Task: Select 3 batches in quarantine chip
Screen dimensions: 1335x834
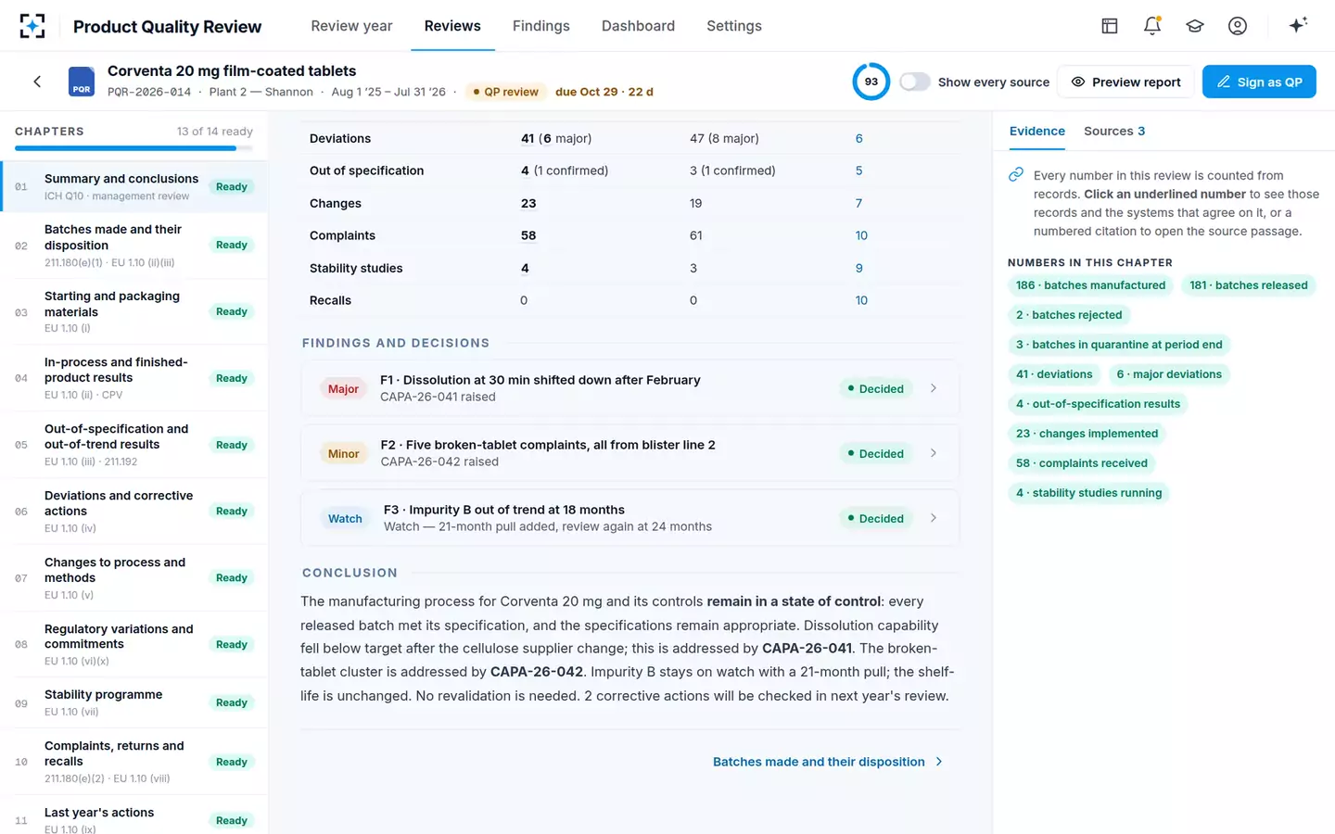Action: pyautogui.click(x=1119, y=345)
